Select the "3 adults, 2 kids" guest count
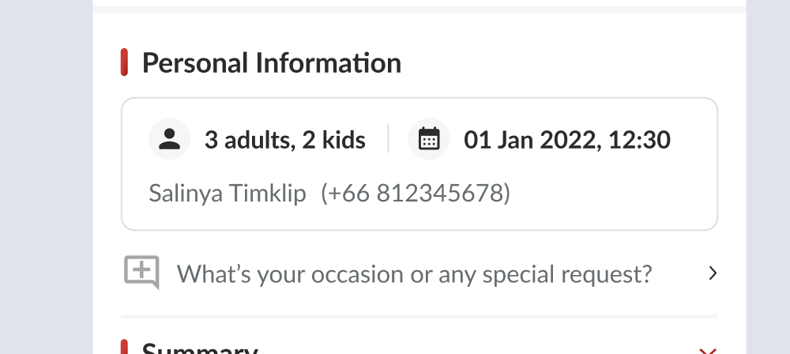The height and width of the screenshot is (354, 790). click(x=284, y=140)
